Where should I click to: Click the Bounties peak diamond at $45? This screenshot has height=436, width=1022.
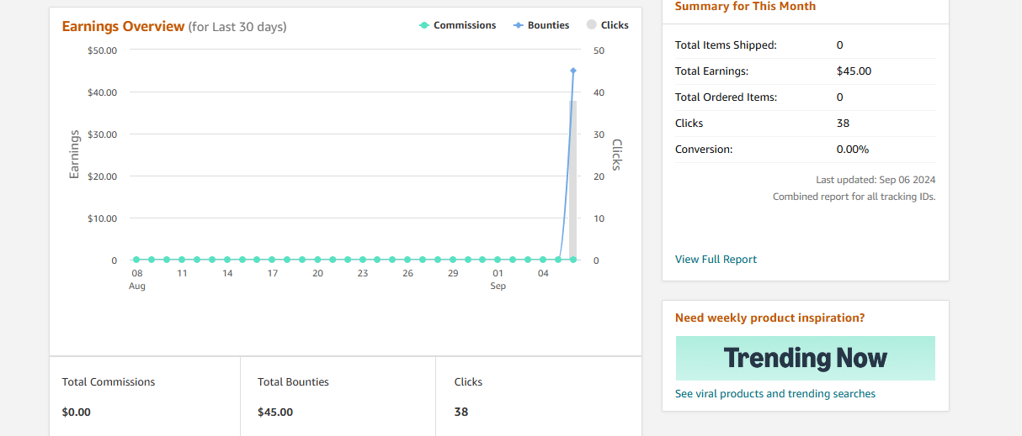coord(573,71)
